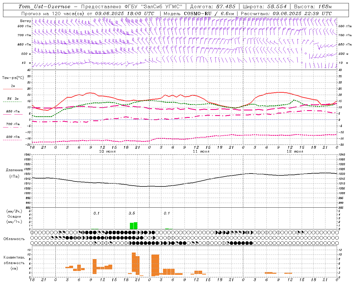The image size is (353, 282).
Task: Click the Рассчитано: 09.06.2025 22:39 UTC timestamp
Action: click(x=286, y=13)
